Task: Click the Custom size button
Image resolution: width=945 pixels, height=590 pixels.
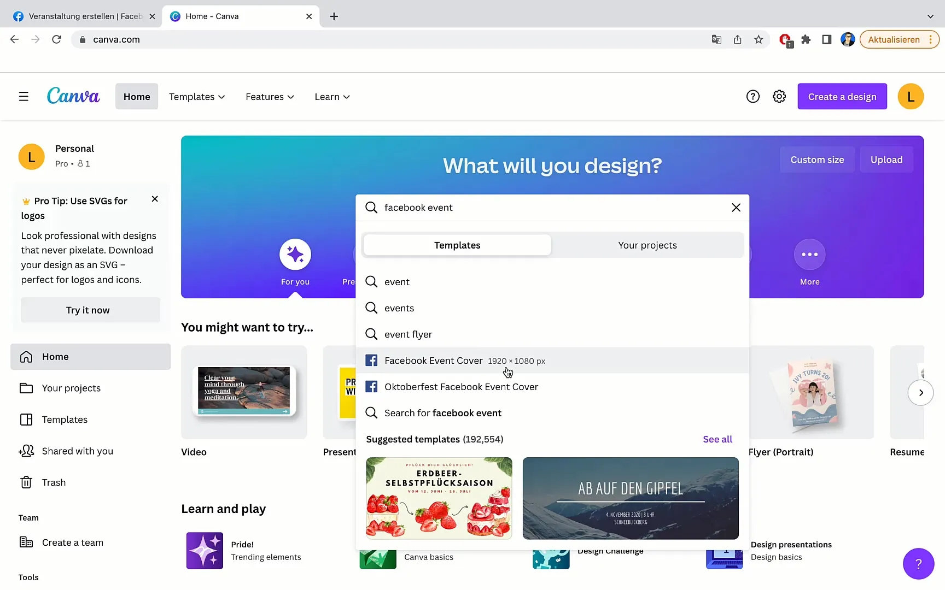Action: (817, 160)
